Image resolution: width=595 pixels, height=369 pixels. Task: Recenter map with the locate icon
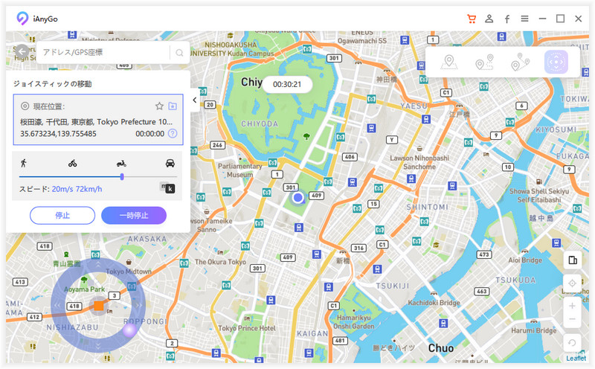click(x=572, y=283)
